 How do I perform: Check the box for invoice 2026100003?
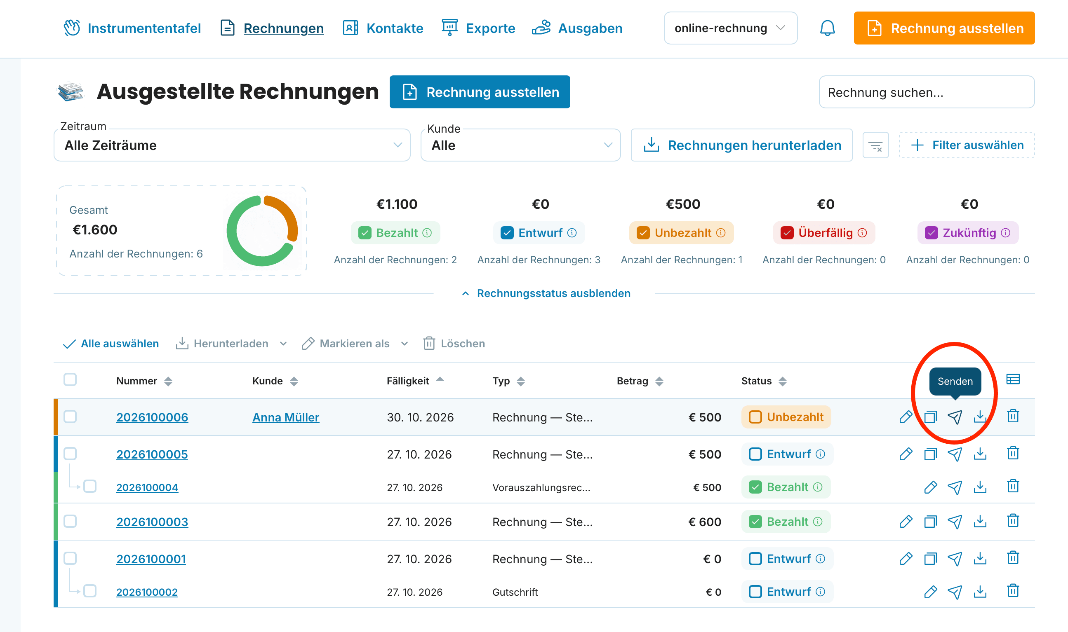[70, 521]
